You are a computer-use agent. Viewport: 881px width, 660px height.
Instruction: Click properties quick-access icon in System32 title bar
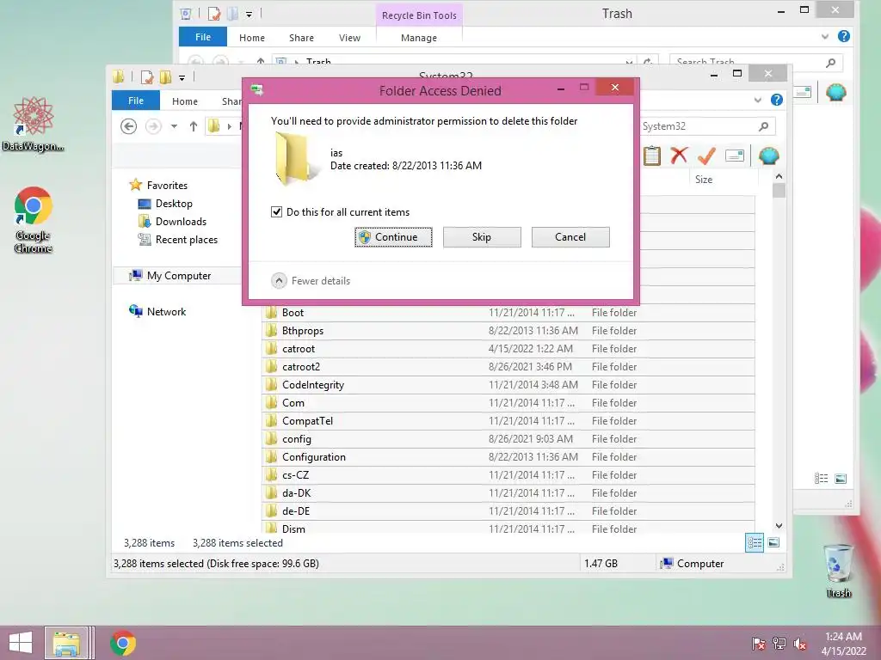(146, 76)
